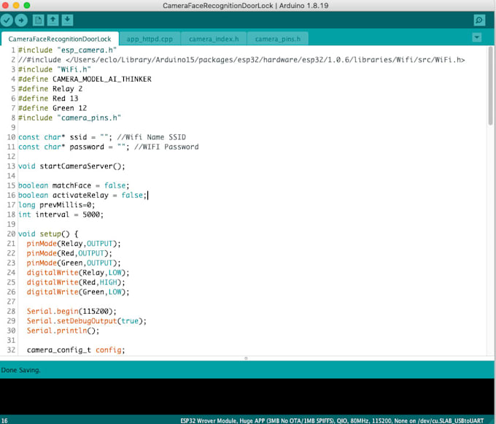The width and height of the screenshot is (496, 424).
Task: Click the black console output area
Action: (247, 396)
